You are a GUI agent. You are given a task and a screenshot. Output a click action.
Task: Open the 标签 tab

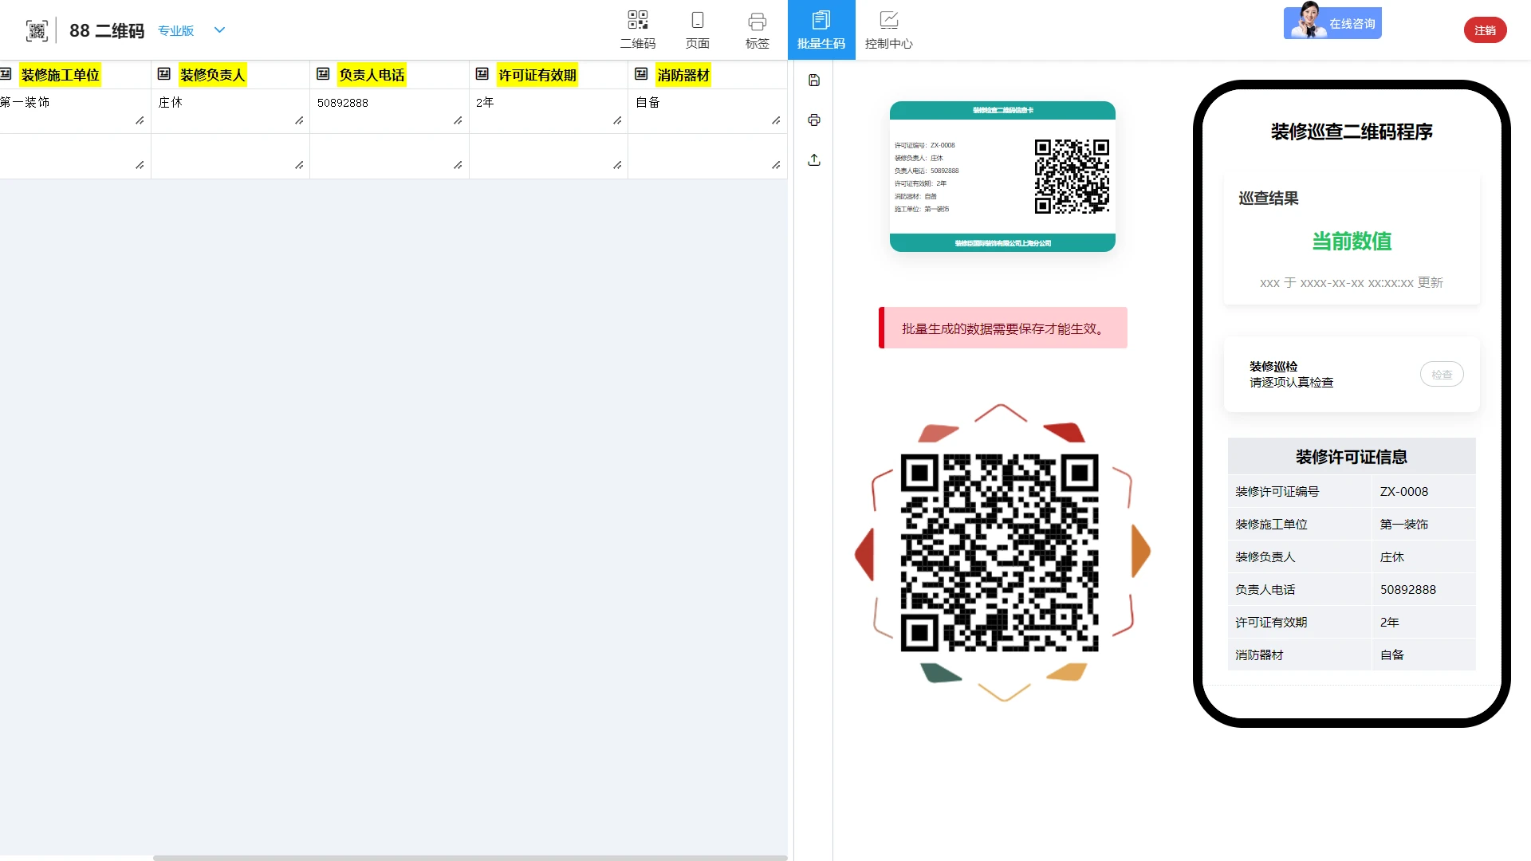click(x=758, y=30)
